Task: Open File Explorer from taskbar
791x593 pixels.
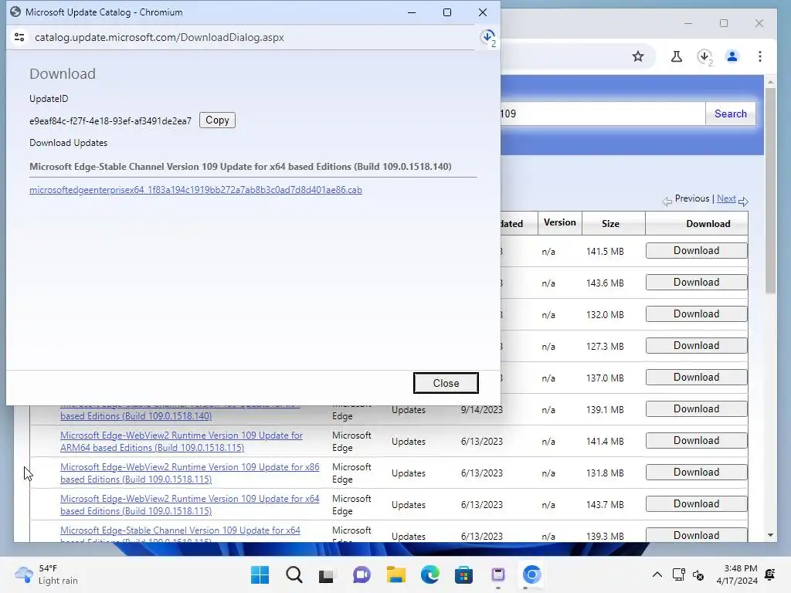Action: click(396, 574)
